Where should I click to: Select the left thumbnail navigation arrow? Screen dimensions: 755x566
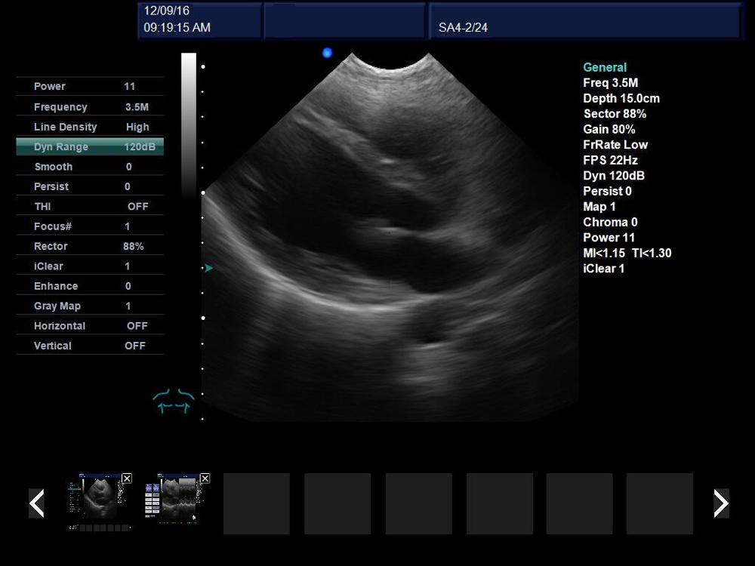coord(36,503)
